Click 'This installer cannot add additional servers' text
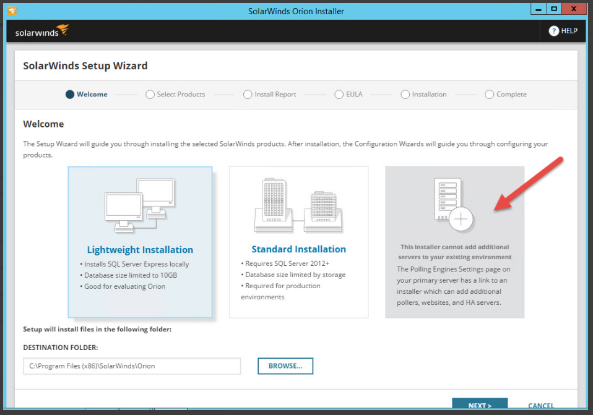Screen dimensions: 593x415 point(454,252)
